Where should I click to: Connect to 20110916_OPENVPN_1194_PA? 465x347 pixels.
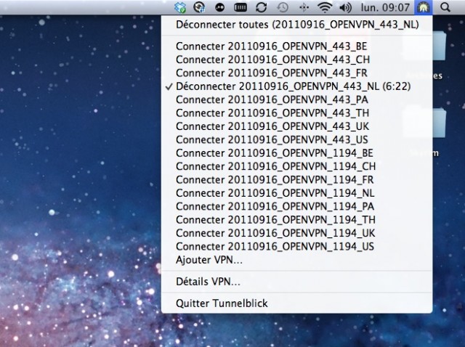click(297, 206)
